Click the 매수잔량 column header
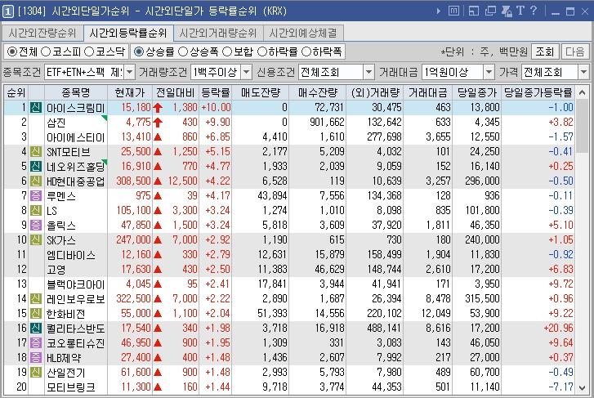 pyautogui.click(x=318, y=92)
